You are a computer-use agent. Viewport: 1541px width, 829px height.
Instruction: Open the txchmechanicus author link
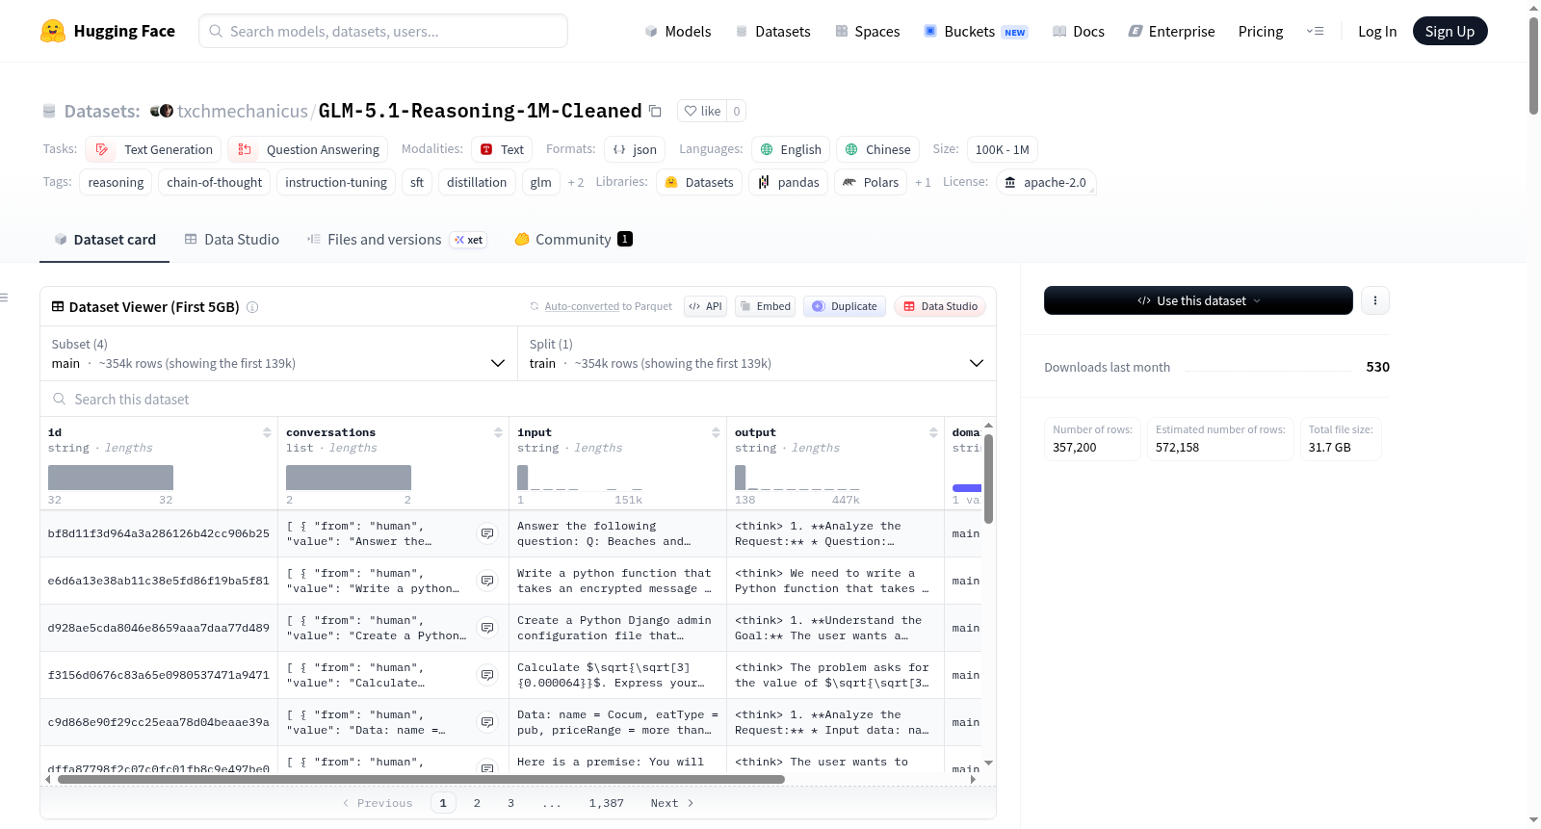(x=243, y=111)
